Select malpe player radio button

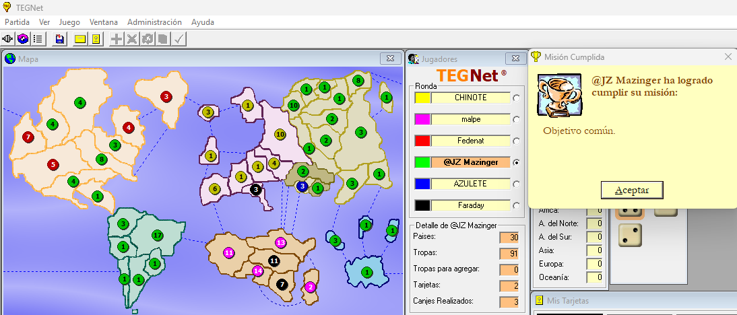coord(517,120)
